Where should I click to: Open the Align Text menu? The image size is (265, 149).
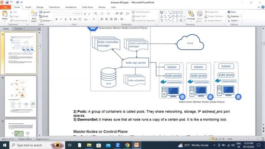[139, 16]
